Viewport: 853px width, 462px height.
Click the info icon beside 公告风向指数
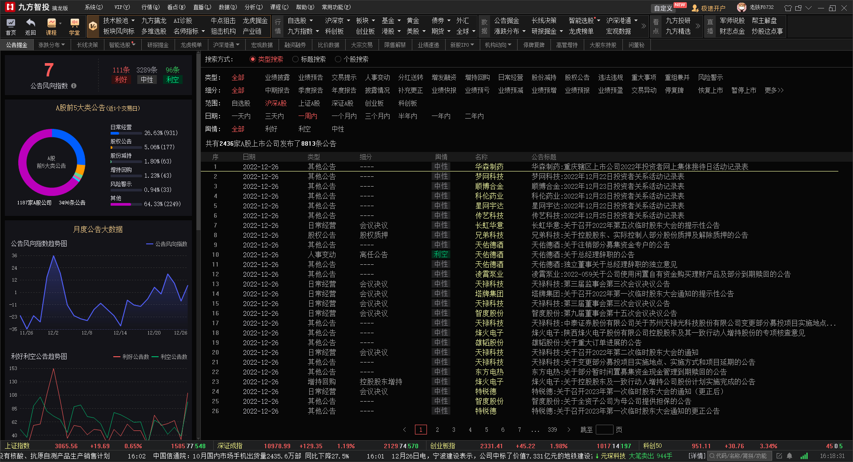coord(74,86)
